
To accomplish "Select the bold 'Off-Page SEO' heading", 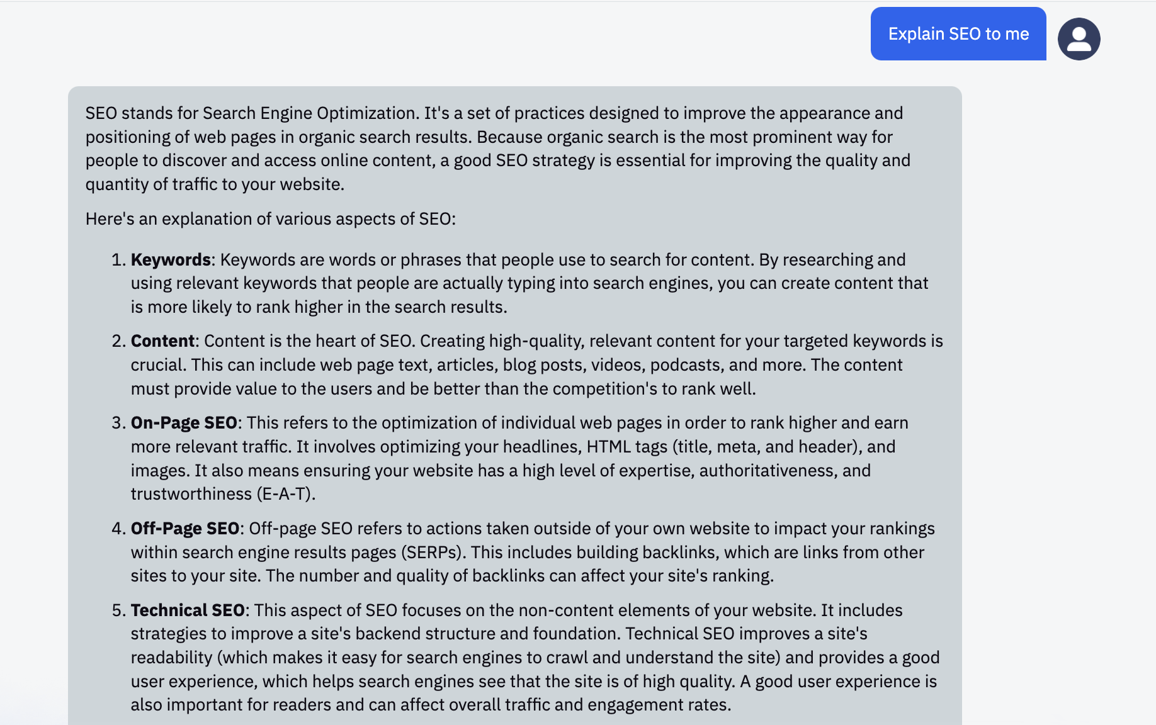I will [x=184, y=529].
